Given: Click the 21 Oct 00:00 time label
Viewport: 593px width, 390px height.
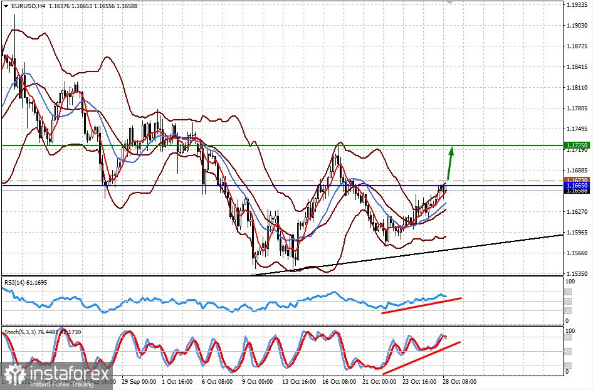Looking at the screenshot, I should coord(379,382).
